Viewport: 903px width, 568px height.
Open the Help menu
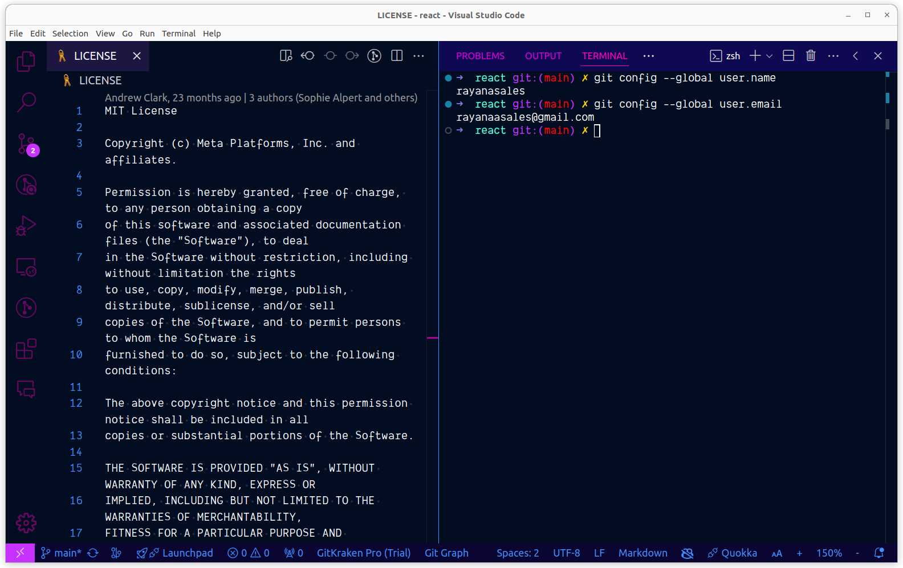211,34
